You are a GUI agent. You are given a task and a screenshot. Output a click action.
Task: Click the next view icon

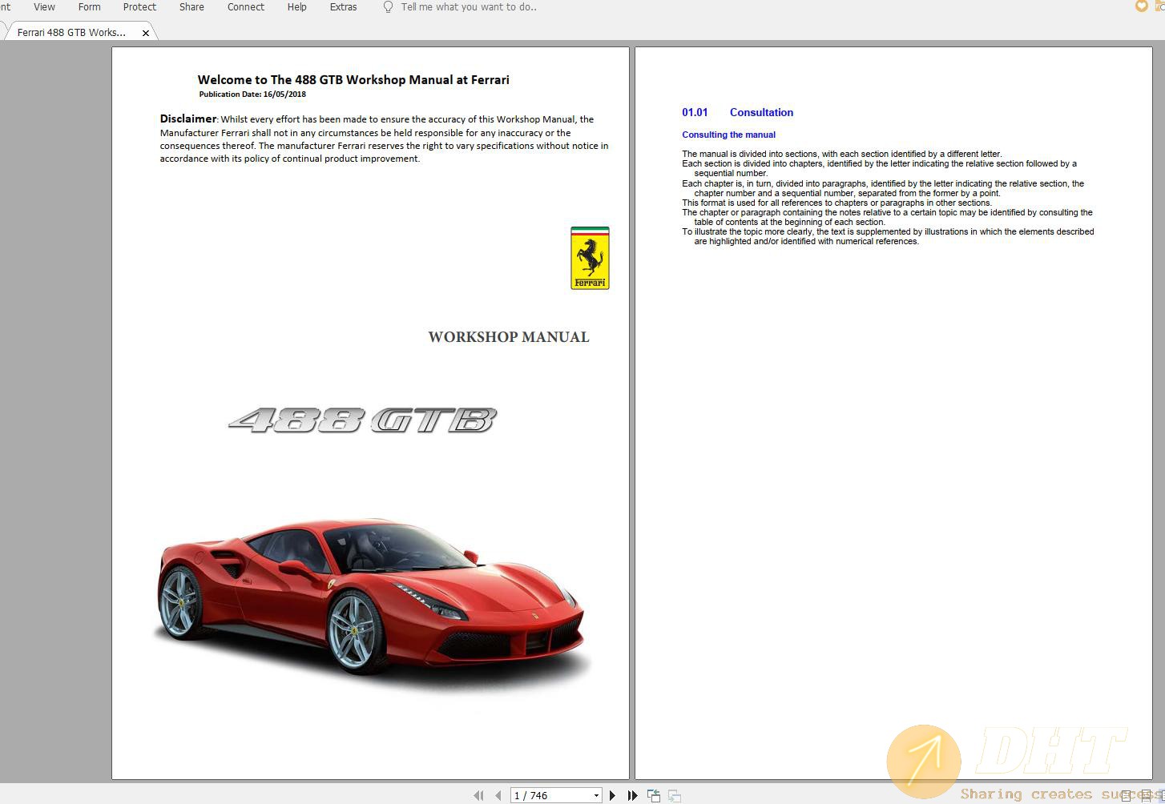click(675, 795)
